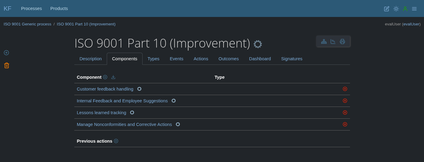Open the user profile icon
Viewport: 424px width, 162px height.
coord(405,9)
